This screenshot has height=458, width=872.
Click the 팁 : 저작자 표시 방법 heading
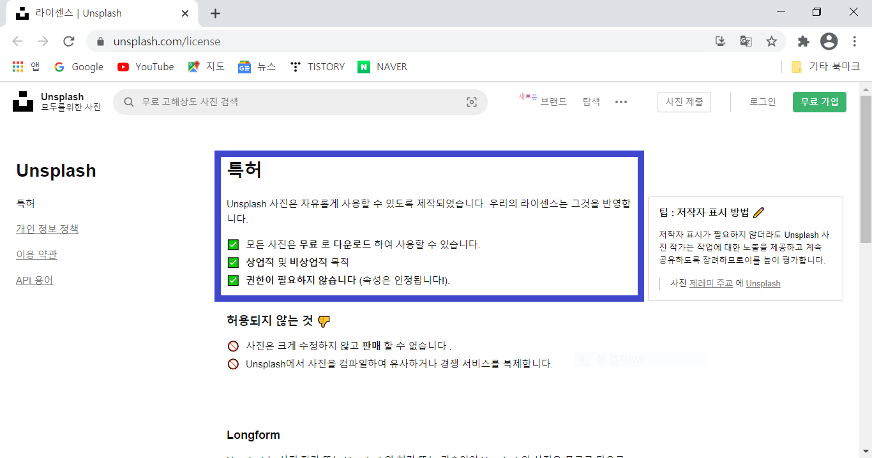(x=704, y=212)
